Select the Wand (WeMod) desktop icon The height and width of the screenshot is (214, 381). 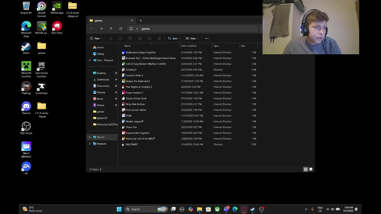[x=26, y=150]
